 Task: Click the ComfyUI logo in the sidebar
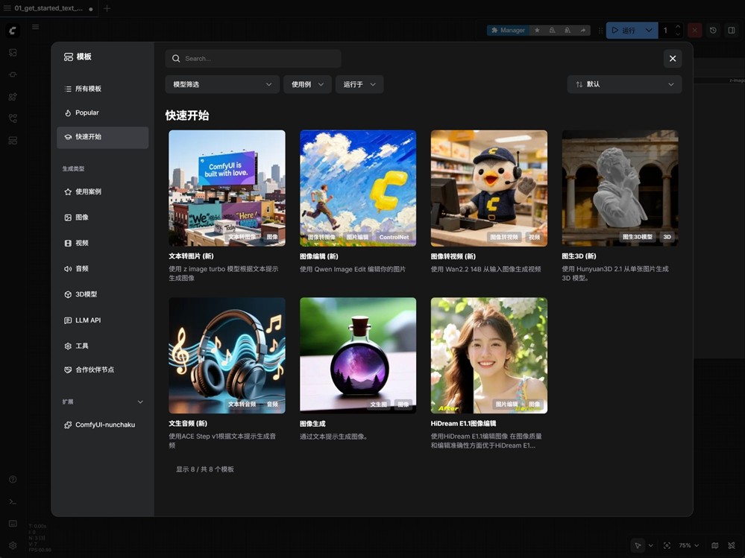coord(13,31)
